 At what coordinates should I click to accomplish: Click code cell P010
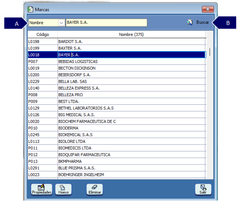[43, 128]
